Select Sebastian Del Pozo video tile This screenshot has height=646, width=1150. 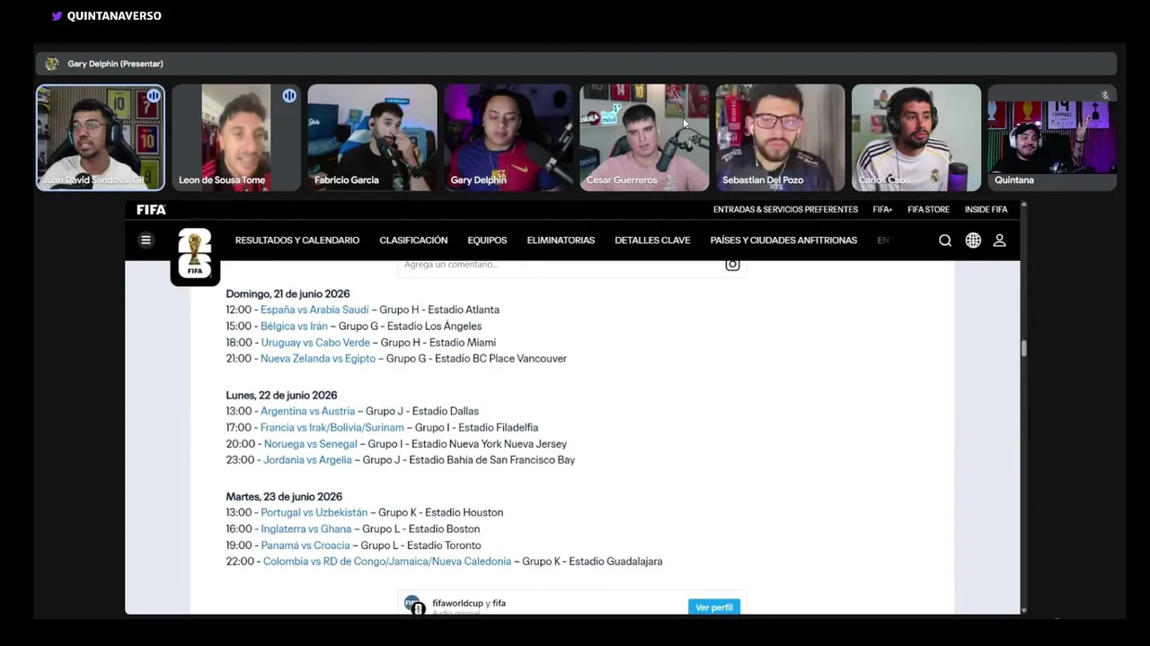(780, 137)
